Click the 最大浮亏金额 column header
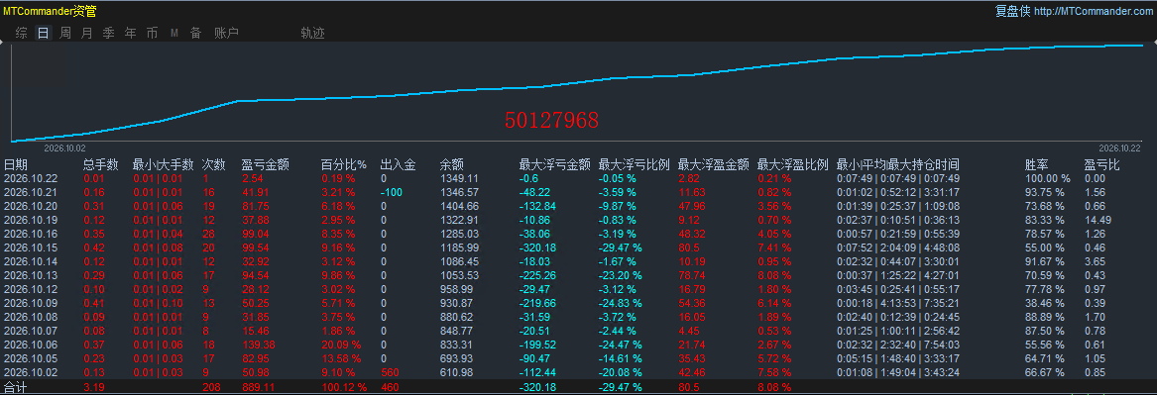This screenshot has height=395, width=1157. (x=555, y=164)
